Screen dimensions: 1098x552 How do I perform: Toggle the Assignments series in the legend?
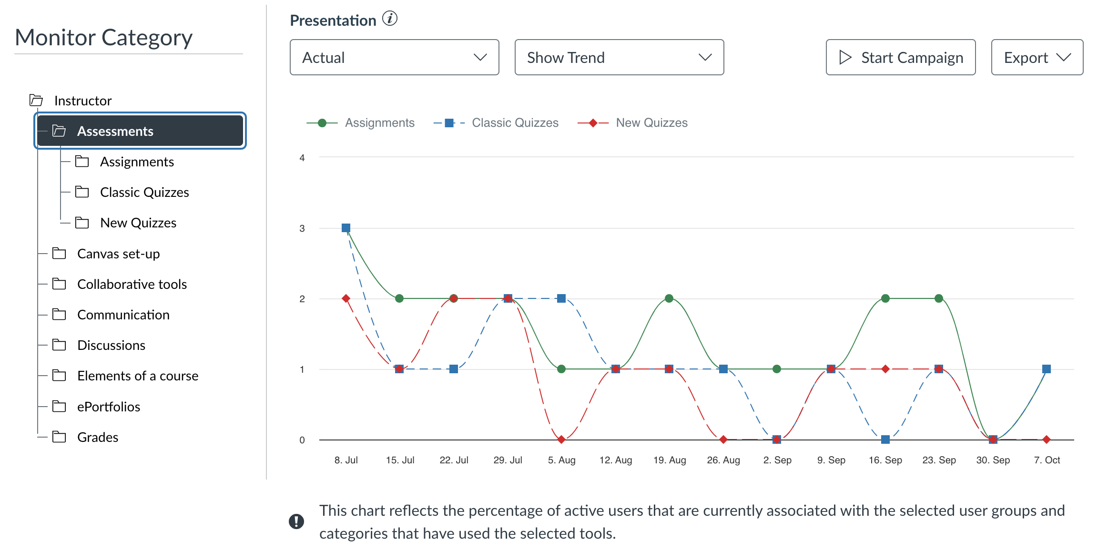[361, 123]
